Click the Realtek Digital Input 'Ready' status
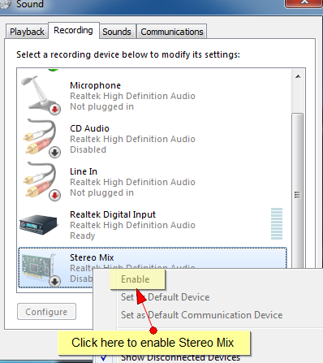This screenshot has height=363, width=323. pyautogui.click(x=83, y=236)
